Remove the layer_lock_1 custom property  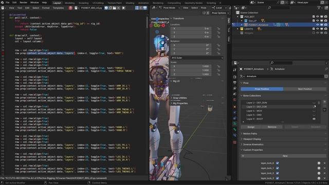pos(324,168)
